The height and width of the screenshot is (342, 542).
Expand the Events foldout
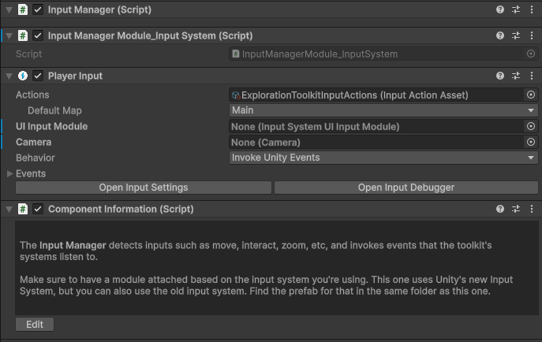(x=9, y=173)
